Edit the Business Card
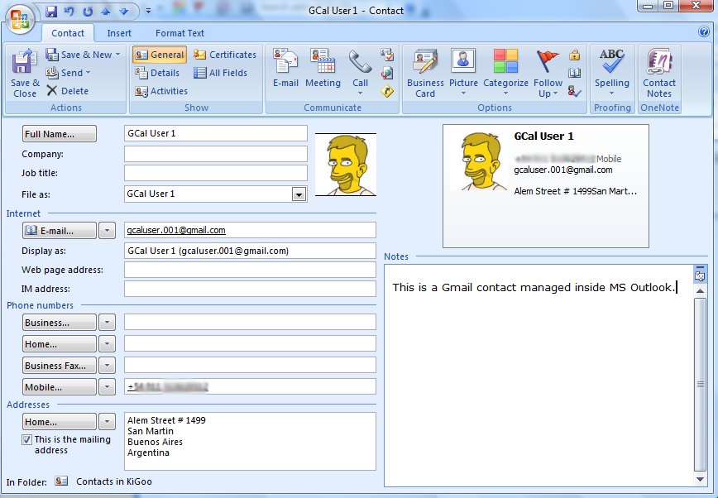The height and width of the screenshot is (498, 718). [425, 74]
